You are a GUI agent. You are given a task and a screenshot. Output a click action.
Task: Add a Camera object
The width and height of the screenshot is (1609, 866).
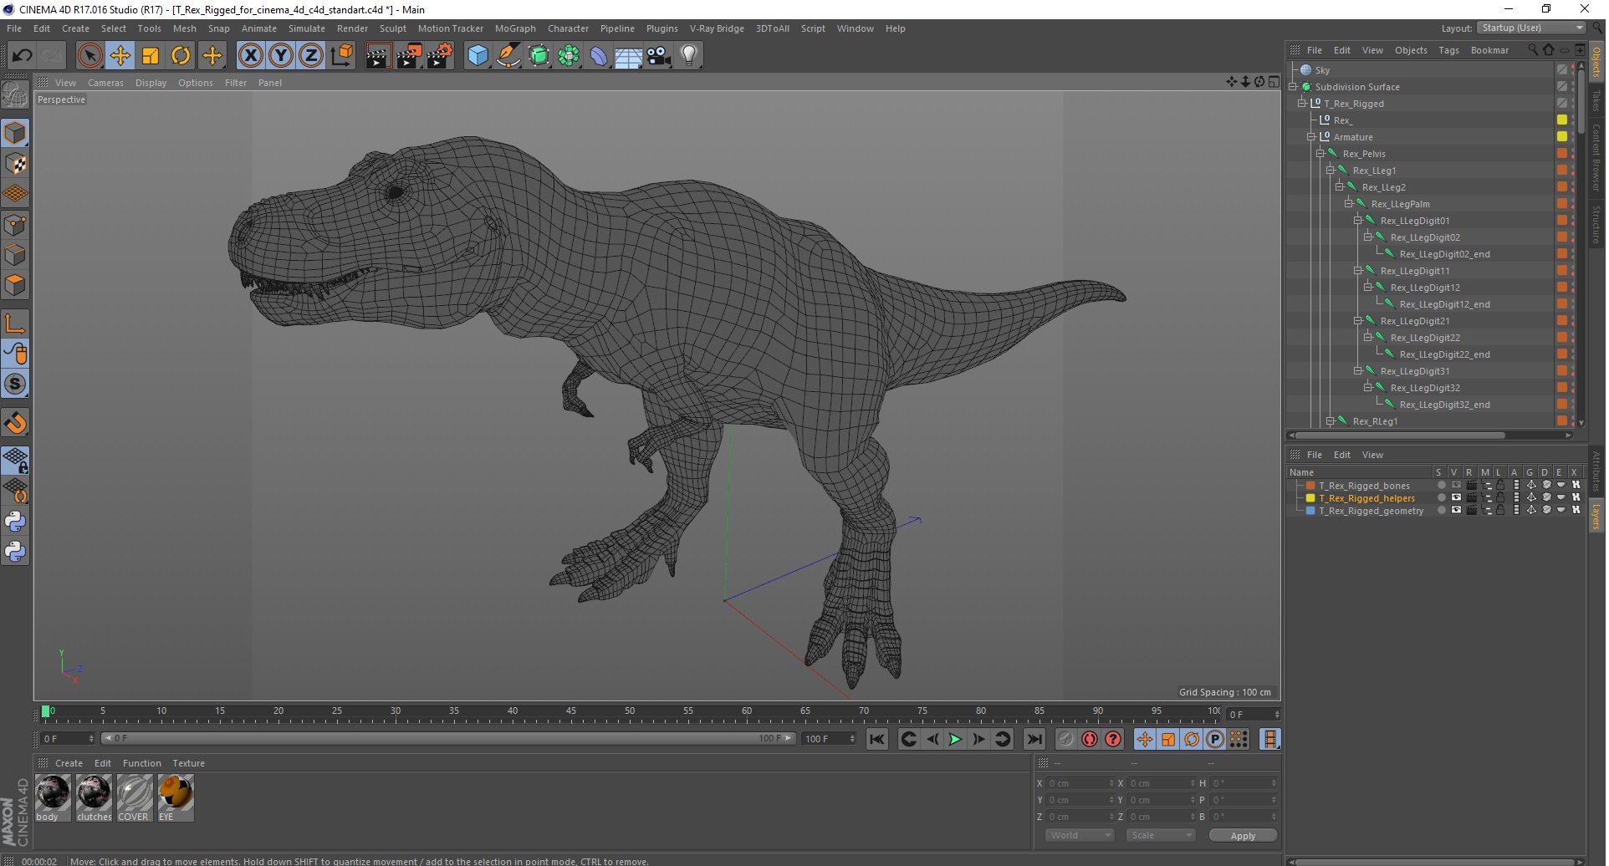click(659, 56)
